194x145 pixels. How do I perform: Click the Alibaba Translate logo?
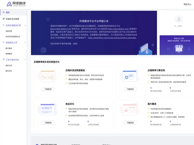(16, 4)
